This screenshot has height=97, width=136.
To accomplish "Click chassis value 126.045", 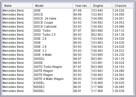I will 118,87.
